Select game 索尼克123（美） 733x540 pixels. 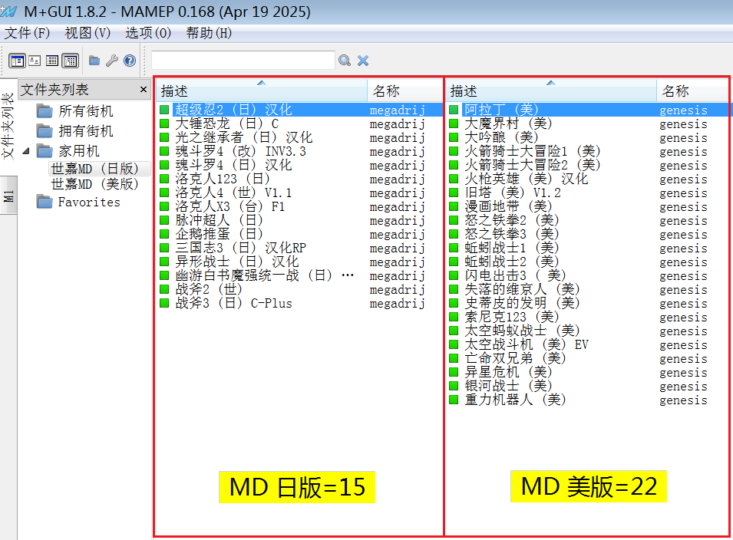513,318
